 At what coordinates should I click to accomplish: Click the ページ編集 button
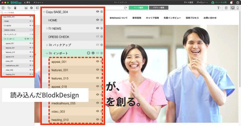click(x=138, y=7)
